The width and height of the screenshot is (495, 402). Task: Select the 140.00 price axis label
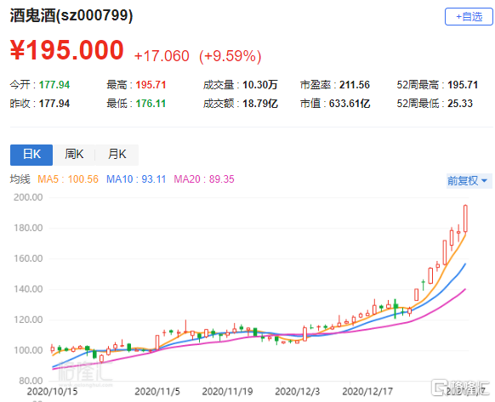coord(28,289)
